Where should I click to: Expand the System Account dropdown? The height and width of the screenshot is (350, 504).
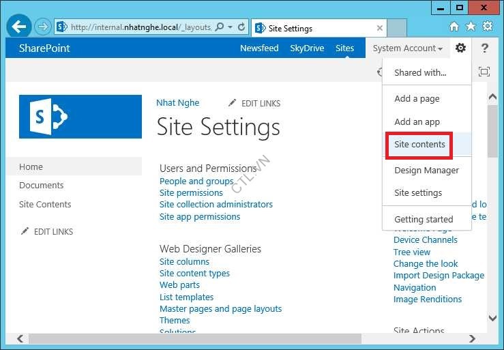(408, 48)
